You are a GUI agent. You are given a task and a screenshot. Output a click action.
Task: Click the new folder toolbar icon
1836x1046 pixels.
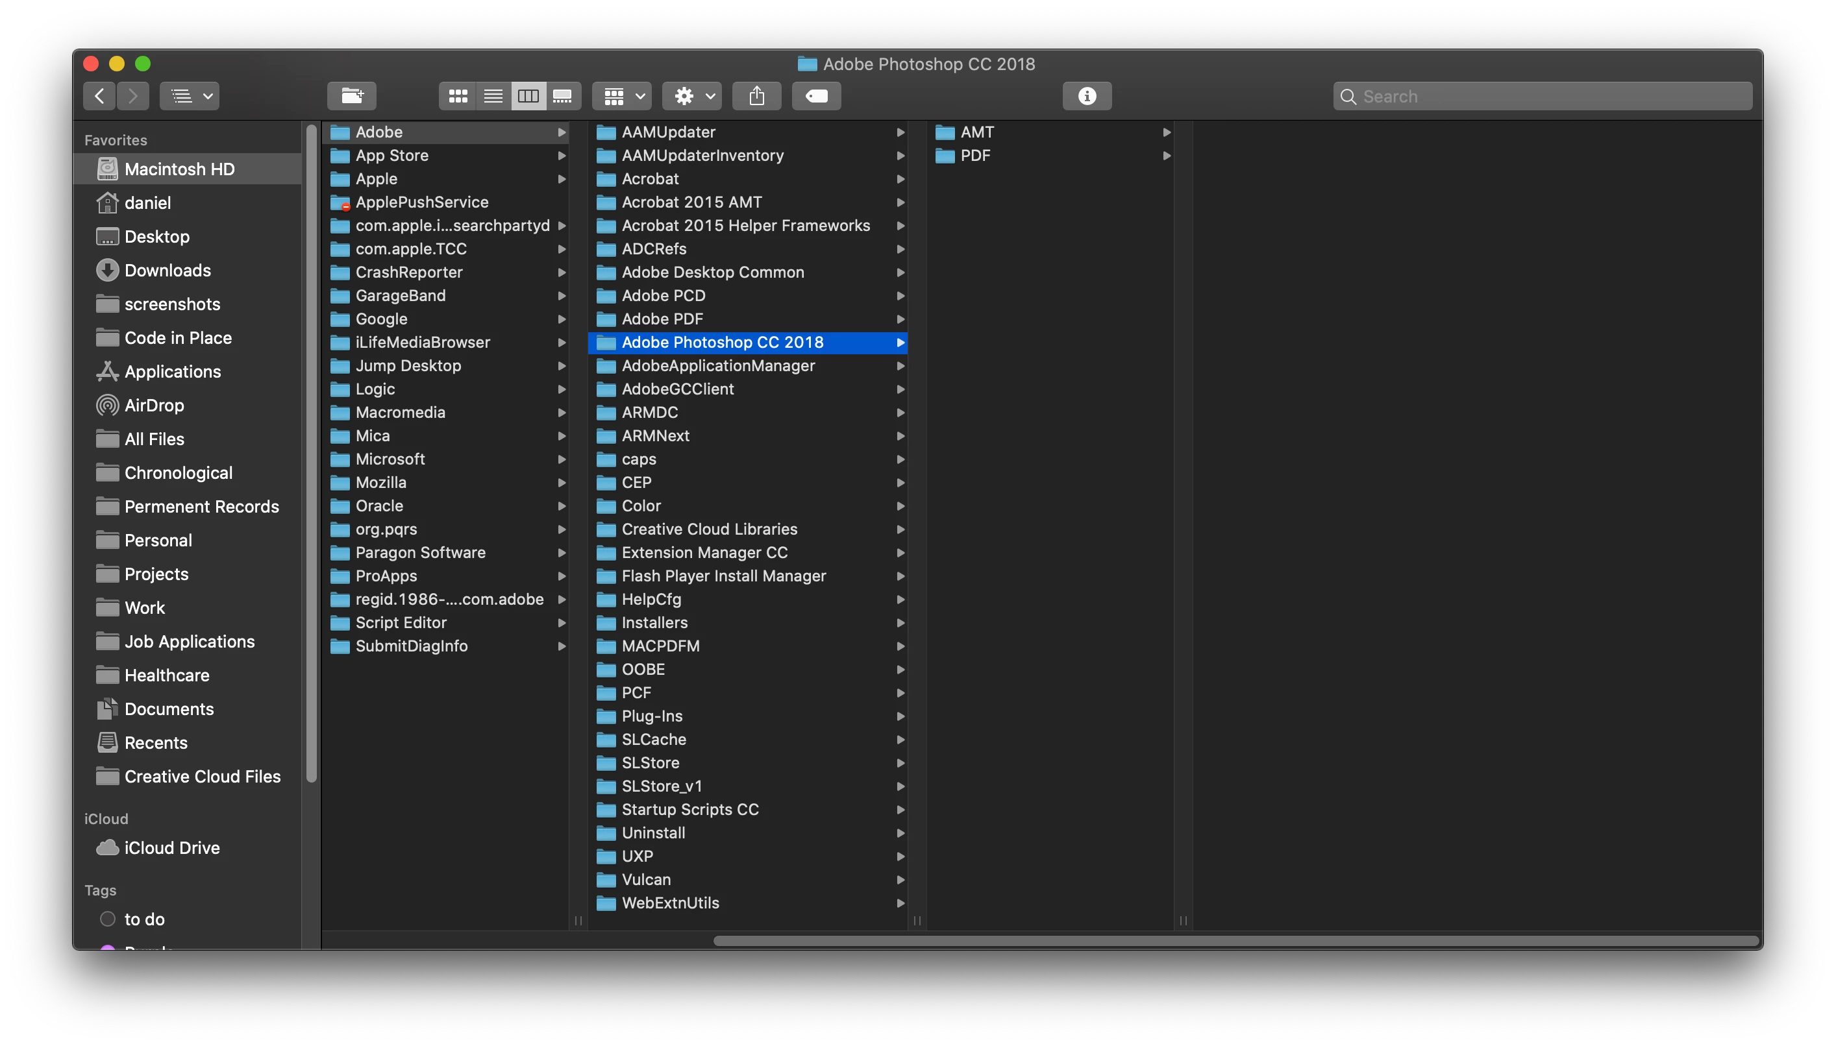[351, 96]
